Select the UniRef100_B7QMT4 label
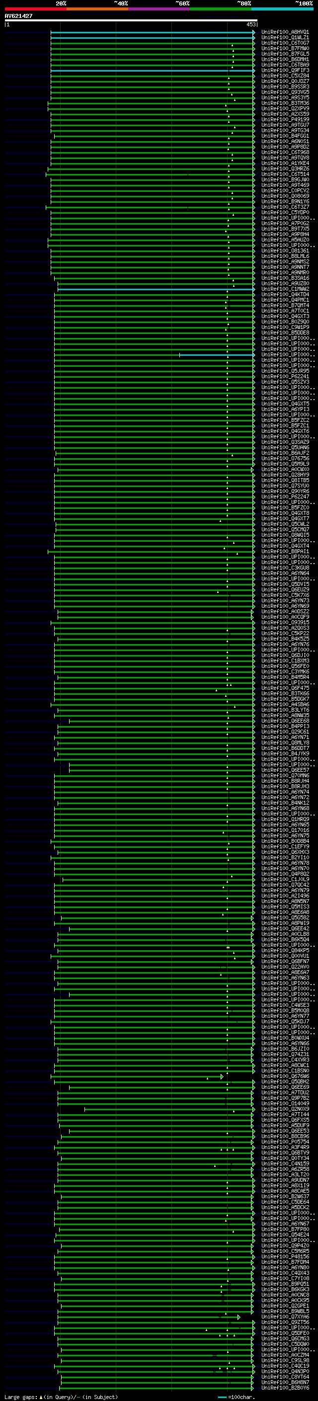This screenshot has height=1401, width=318. (285, 305)
